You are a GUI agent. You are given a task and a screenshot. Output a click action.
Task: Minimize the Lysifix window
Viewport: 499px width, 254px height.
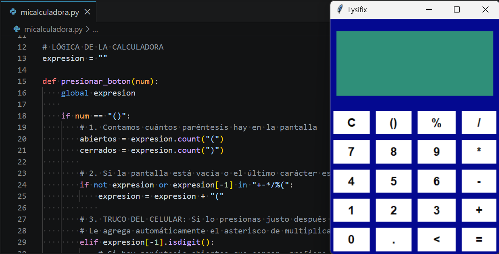429,9
